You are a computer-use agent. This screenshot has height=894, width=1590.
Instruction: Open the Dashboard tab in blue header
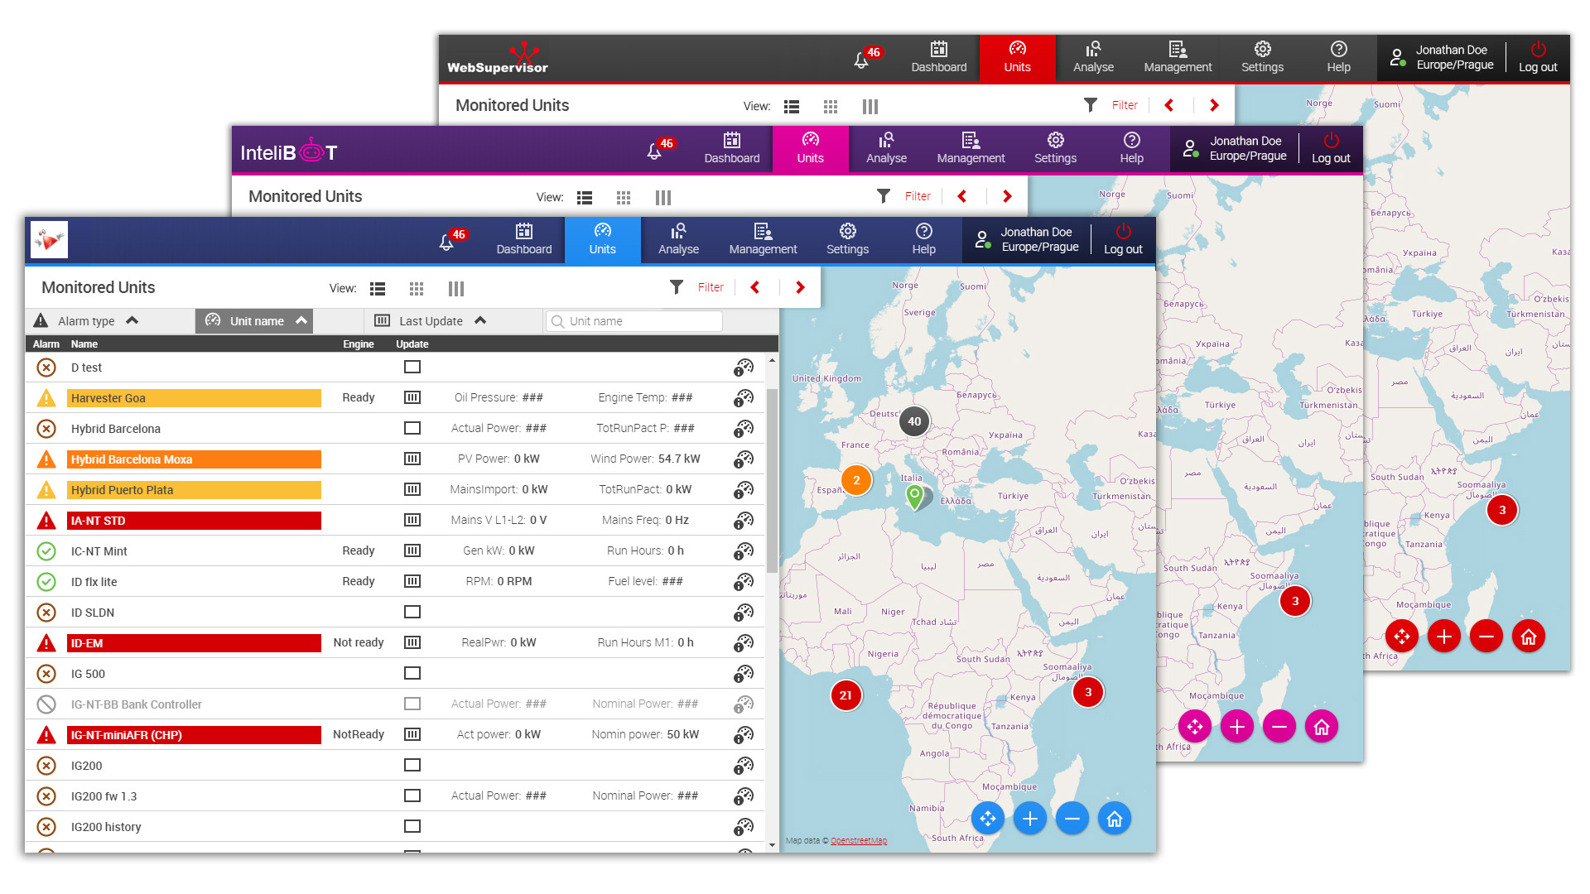point(523,239)
